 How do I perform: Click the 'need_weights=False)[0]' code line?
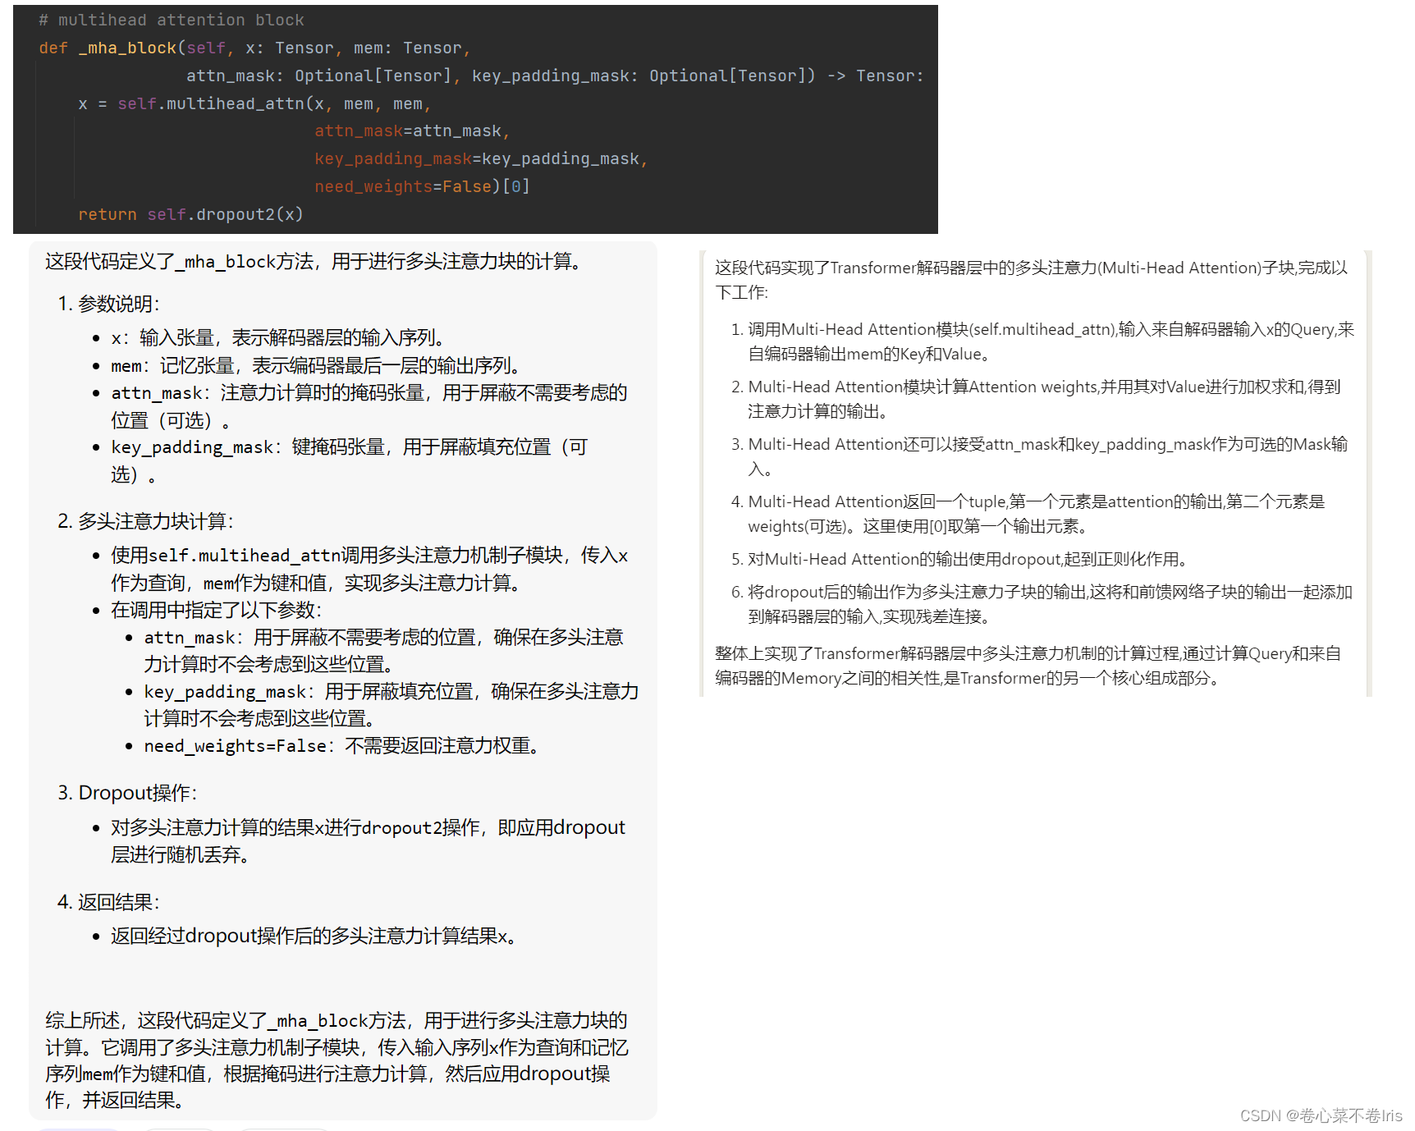pos(422,186)
